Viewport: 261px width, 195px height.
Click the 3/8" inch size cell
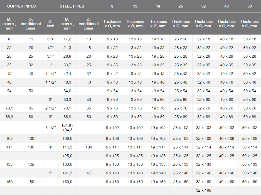point(51,39)
